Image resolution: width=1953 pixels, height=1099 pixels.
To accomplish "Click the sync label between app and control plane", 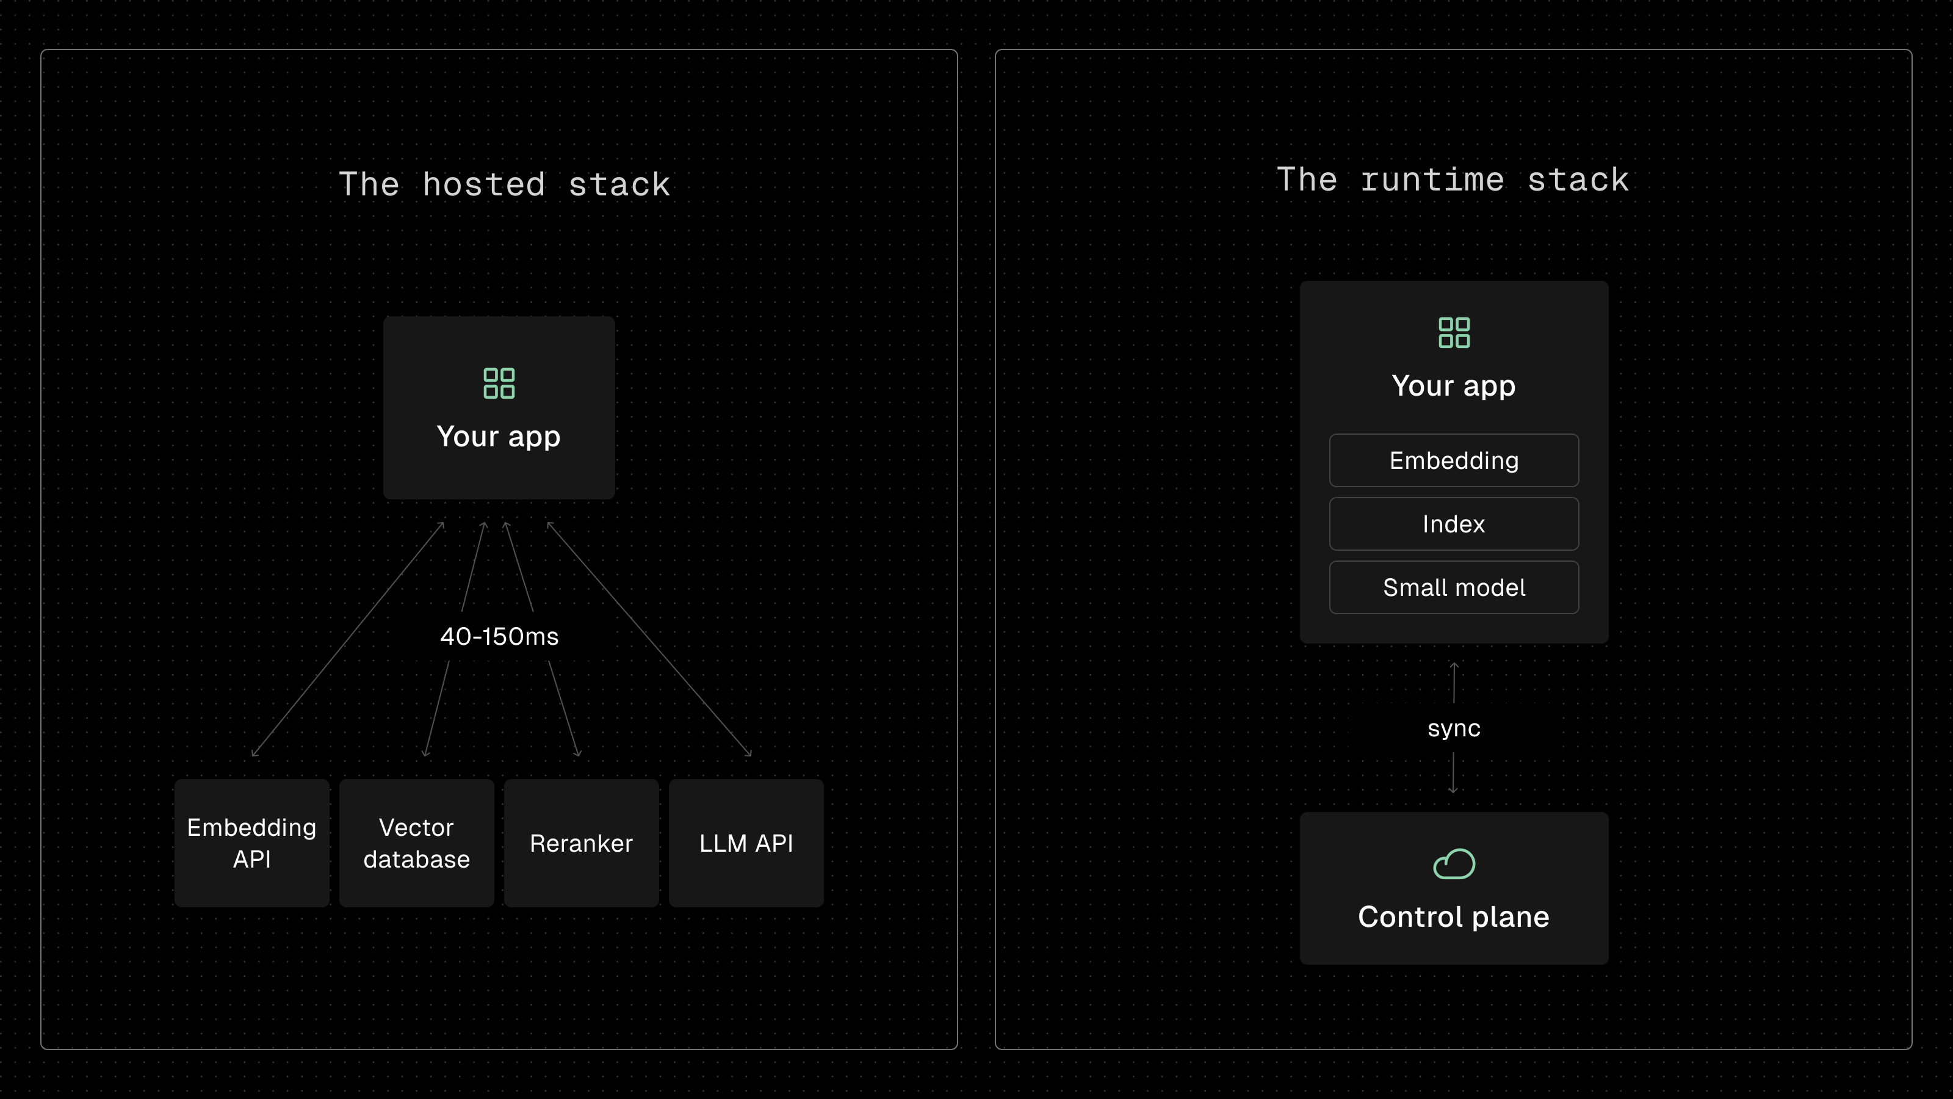I will (x=1453, y=729).
